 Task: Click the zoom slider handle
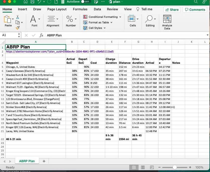click(175, 167)
